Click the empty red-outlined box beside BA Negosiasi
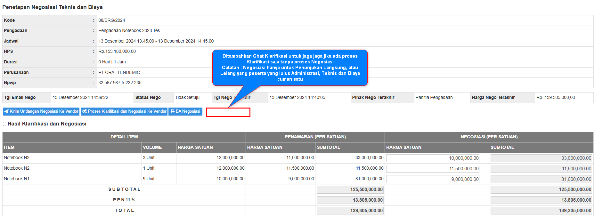This screenshot has width=595, height=218. (x=228, y=112)
